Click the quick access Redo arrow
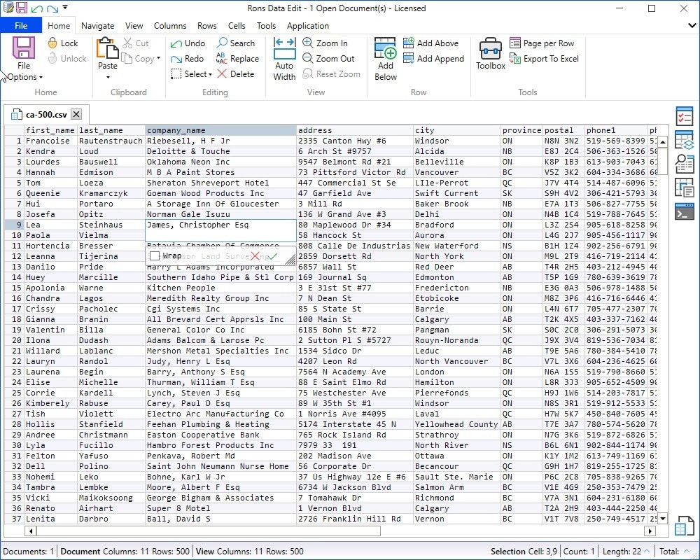This screenshot has height=560, width=700. [52, 8]
